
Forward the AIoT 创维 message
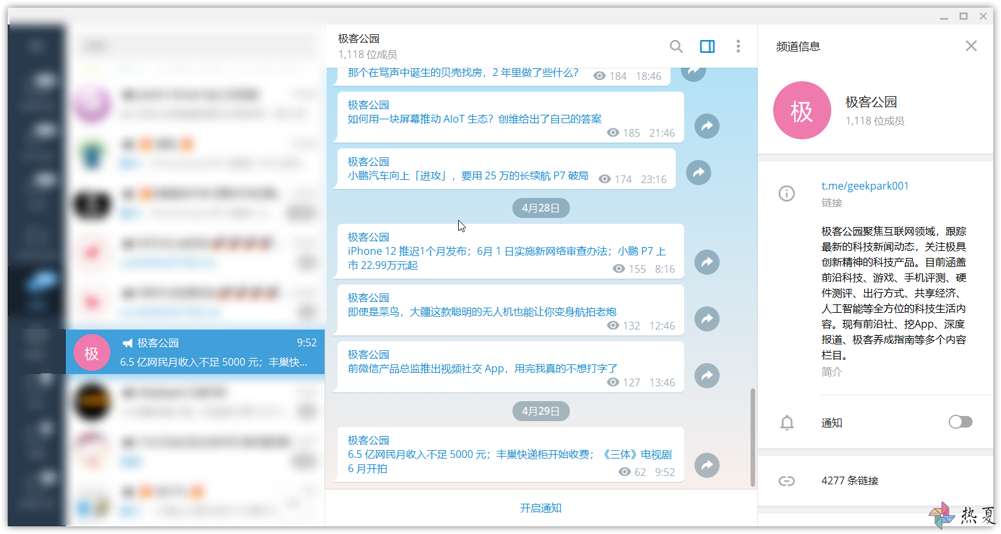coord(707,126)
